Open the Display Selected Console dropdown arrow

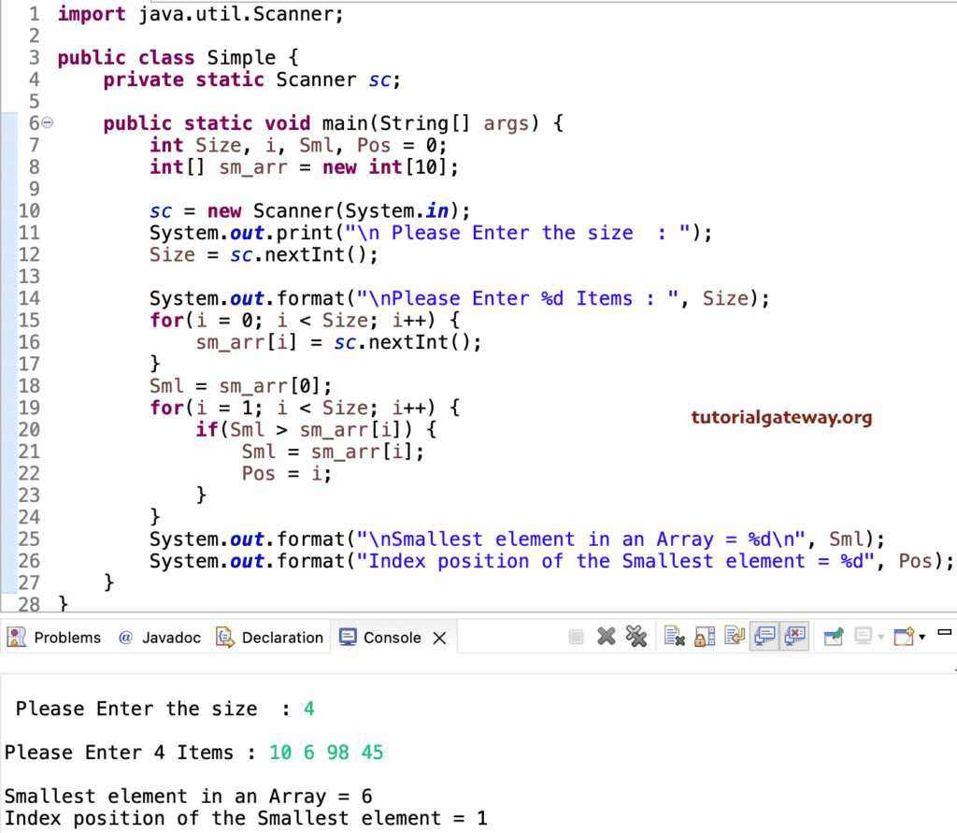click(879, 637)
